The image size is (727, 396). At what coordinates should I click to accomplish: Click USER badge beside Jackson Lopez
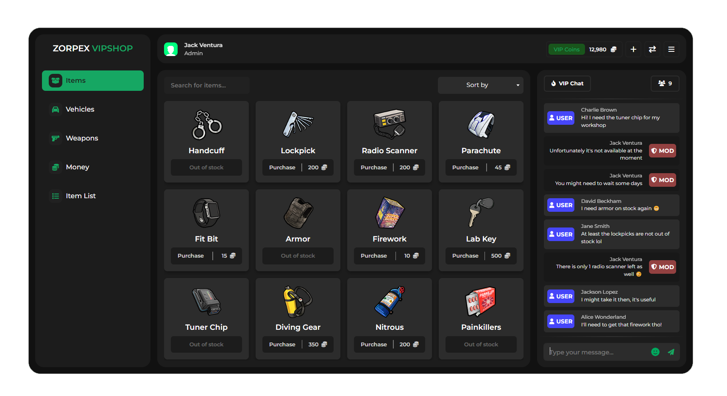561,296
